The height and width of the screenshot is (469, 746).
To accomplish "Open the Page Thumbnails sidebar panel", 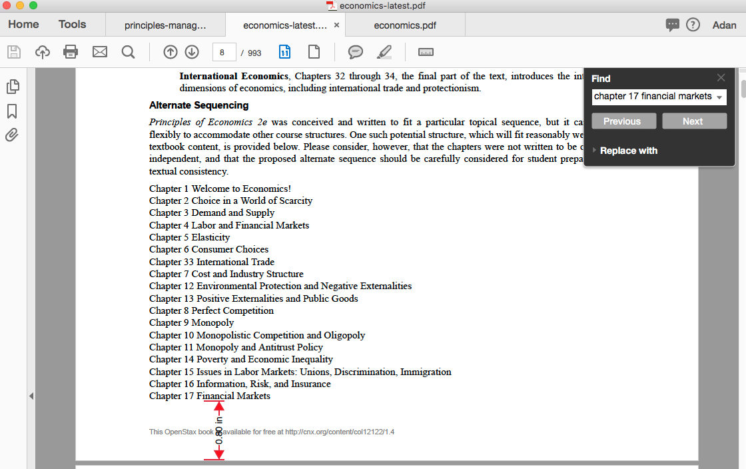I will [x=13, y=86].
